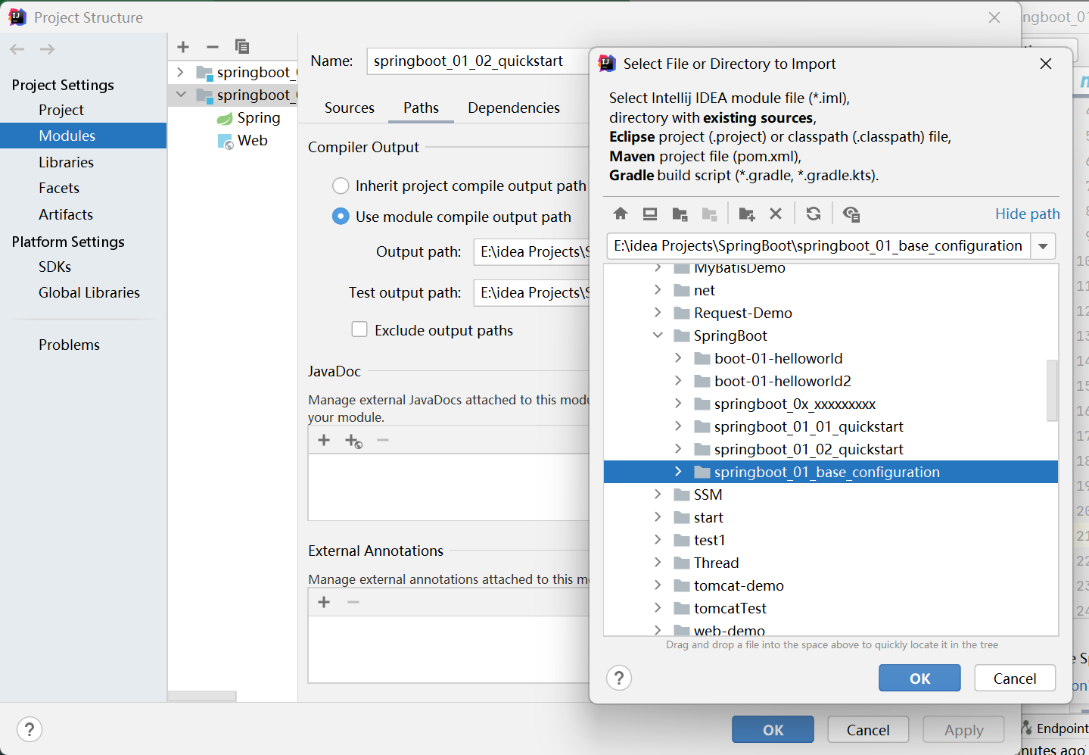The width and height of the screenshot is (1089, 755).
Task: Jump to project directory icon
Action: tap(680, 214)
